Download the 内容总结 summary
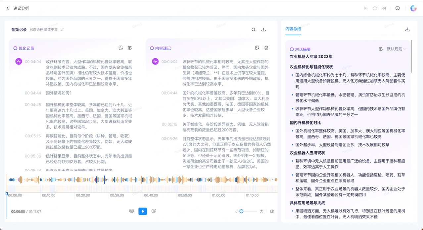 coord(407,29)
